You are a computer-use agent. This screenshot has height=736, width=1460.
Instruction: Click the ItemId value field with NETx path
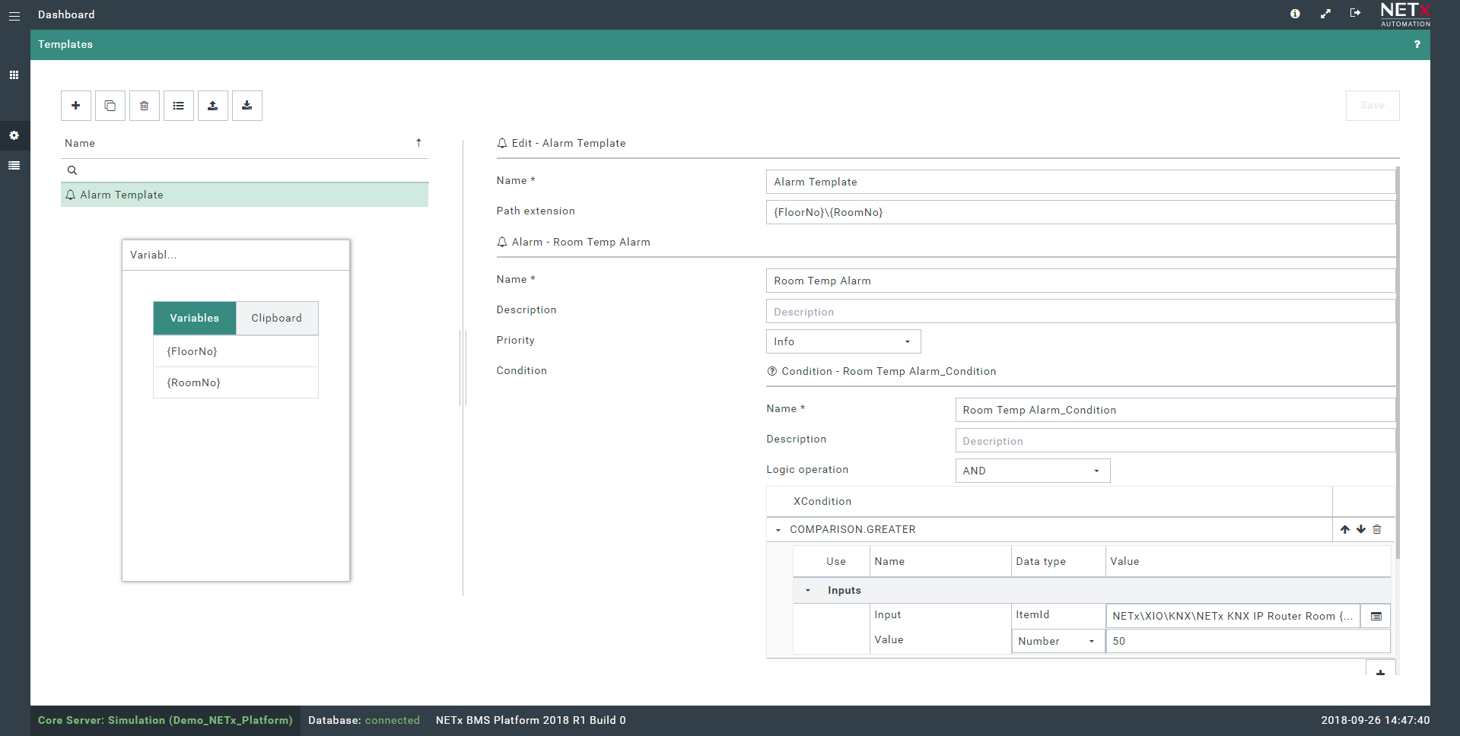(x=1233, y=616)
